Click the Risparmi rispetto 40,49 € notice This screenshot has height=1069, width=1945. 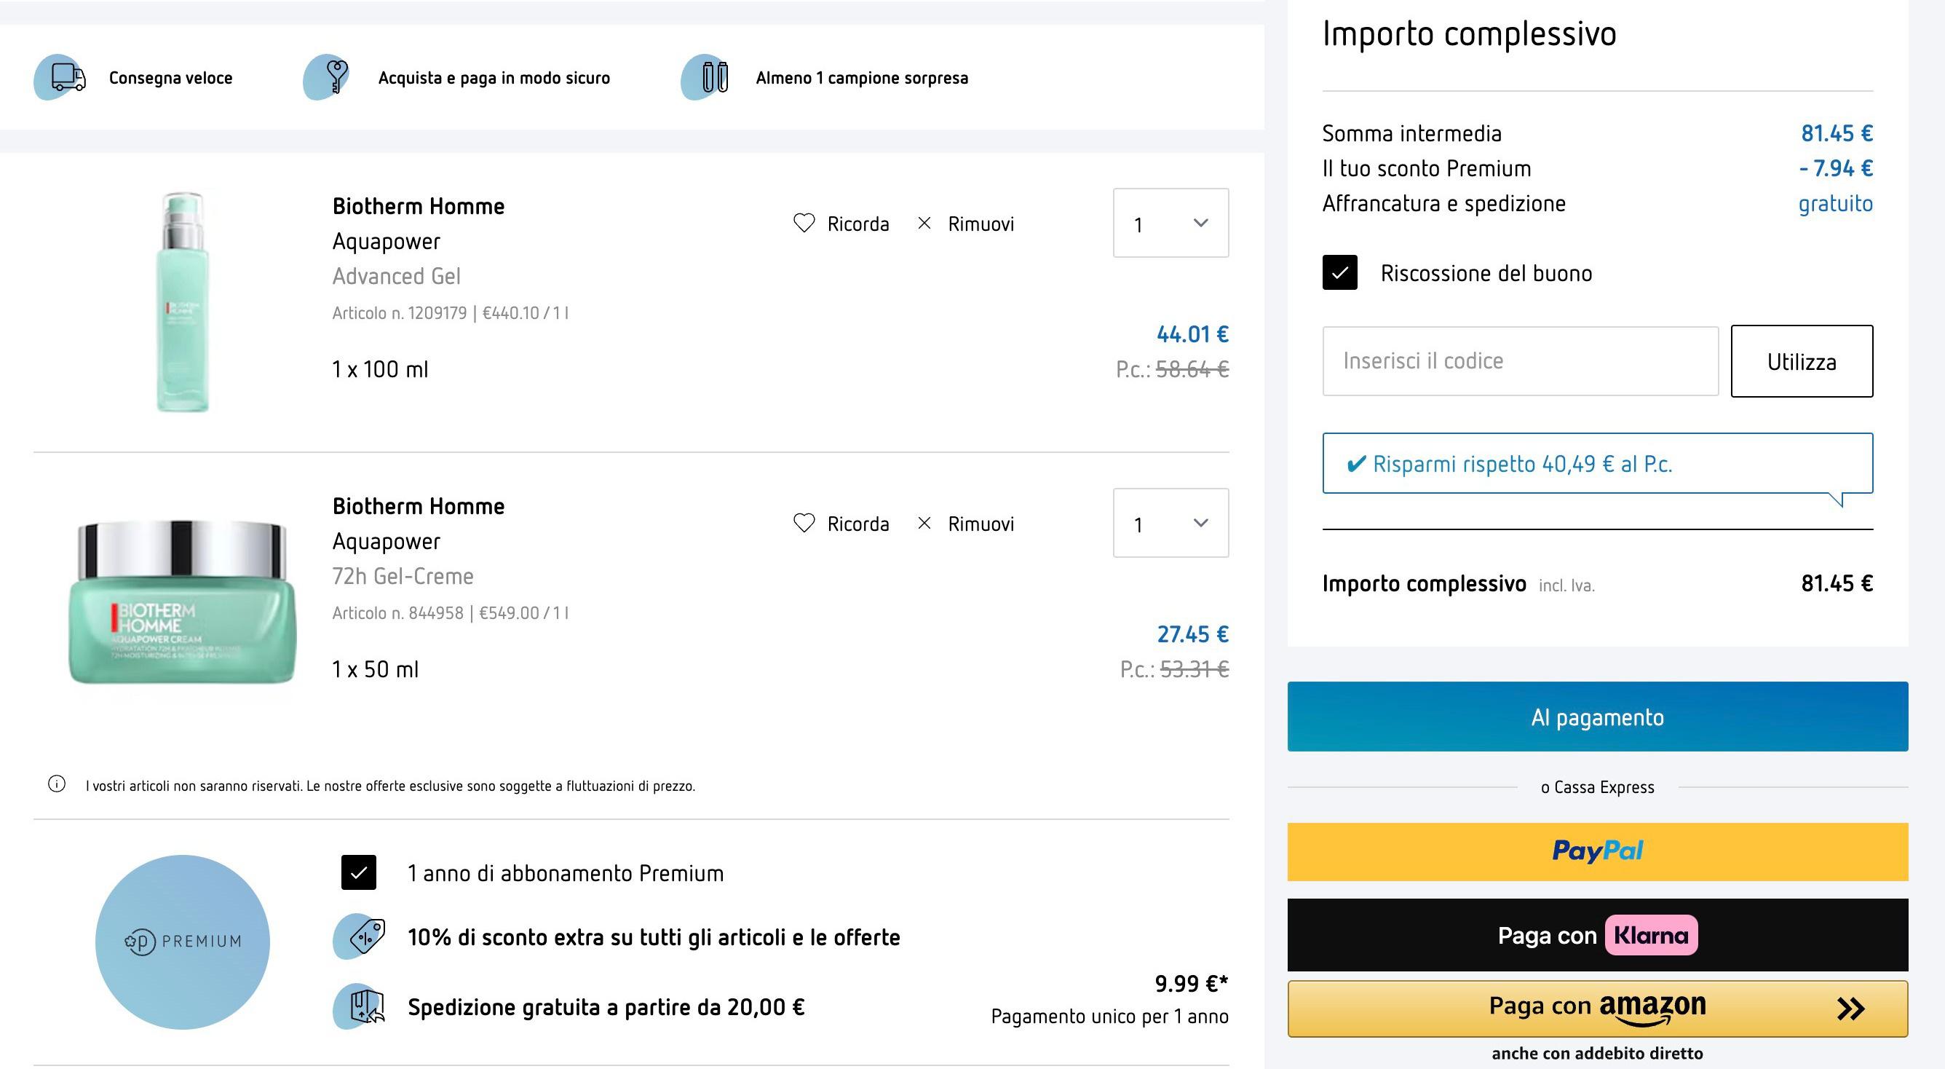tap(1598, 463)
